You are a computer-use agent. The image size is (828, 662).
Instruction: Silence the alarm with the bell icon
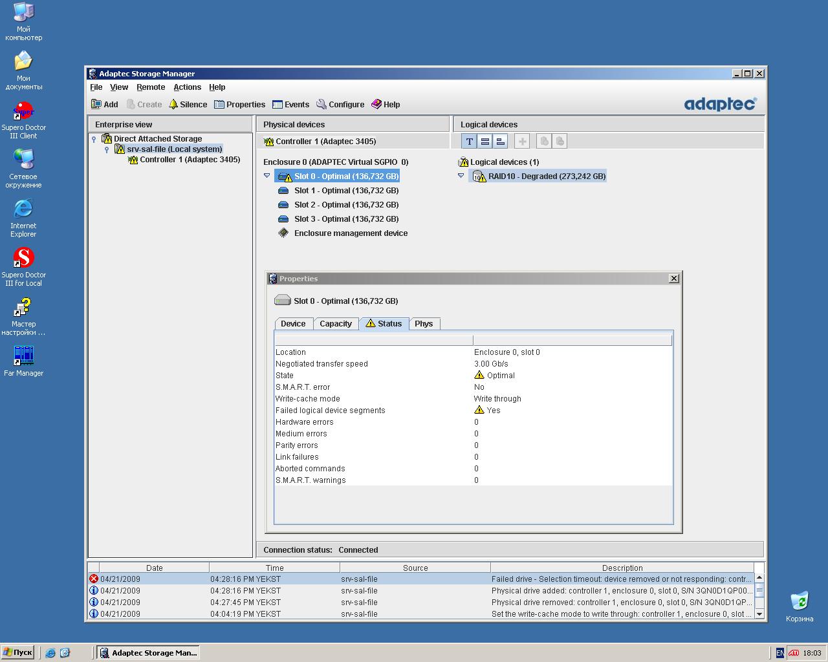click(188, 104)
